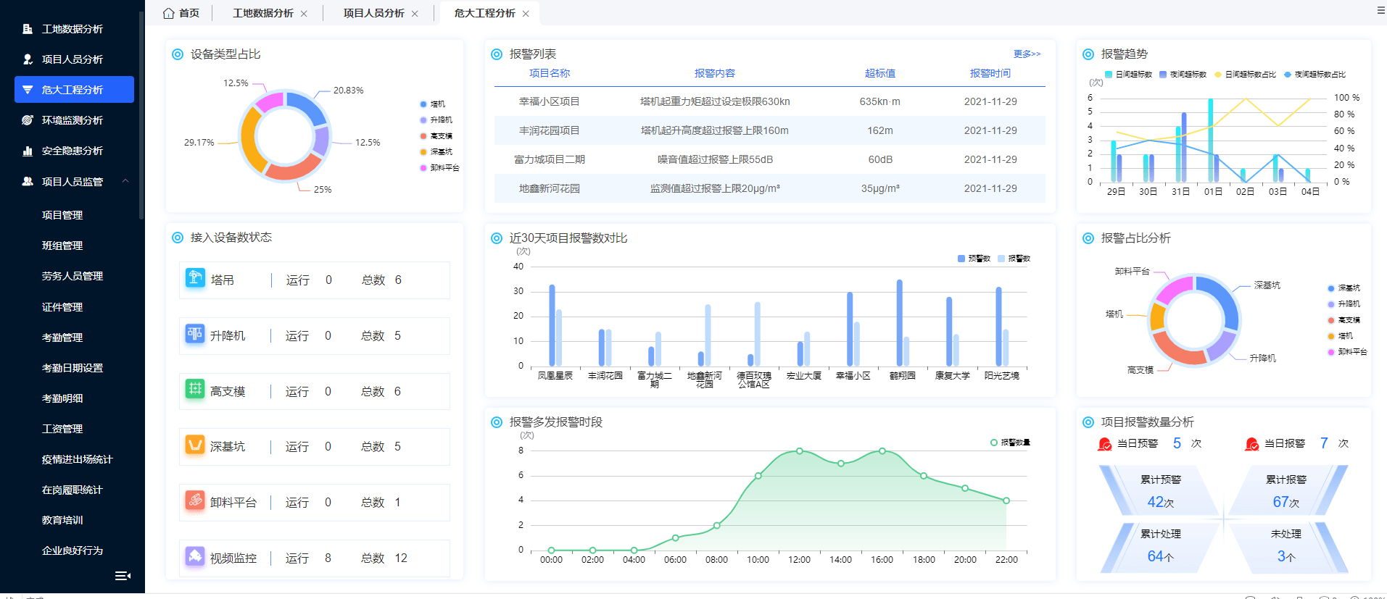
Task: Click the 设备类型占比 panel title icon
Action: click(178, 54)
